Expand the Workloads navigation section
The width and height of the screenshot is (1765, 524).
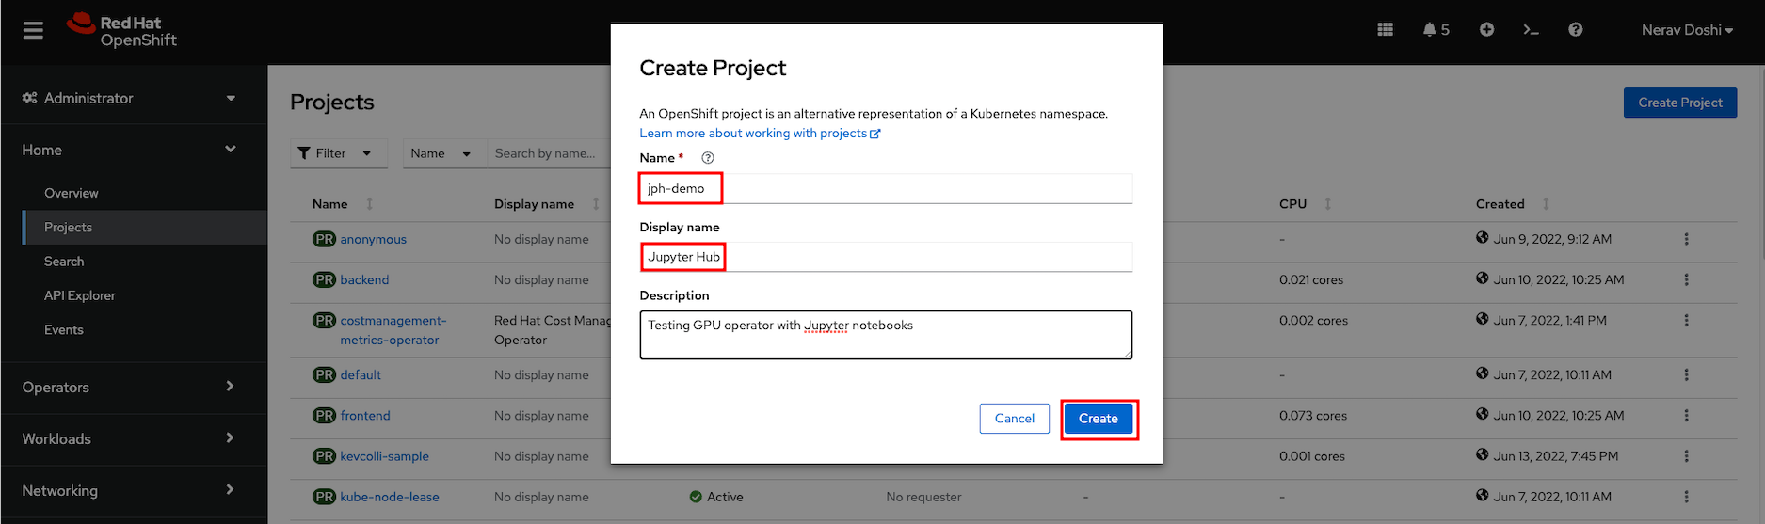pos(129,438)
